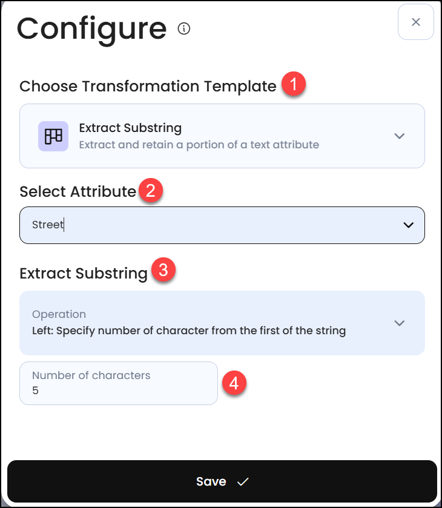The image size is (442, 508).
Task: Select the value 5 in Number of characters
Action: [x=35, y=391]
